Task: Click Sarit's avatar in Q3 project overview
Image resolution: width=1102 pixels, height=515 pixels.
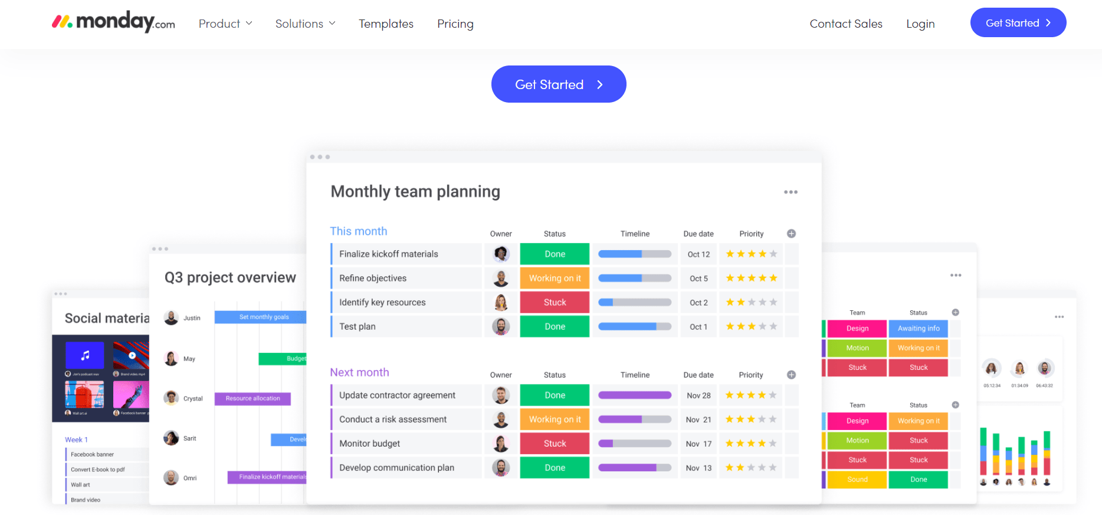Action: [171, 438]
